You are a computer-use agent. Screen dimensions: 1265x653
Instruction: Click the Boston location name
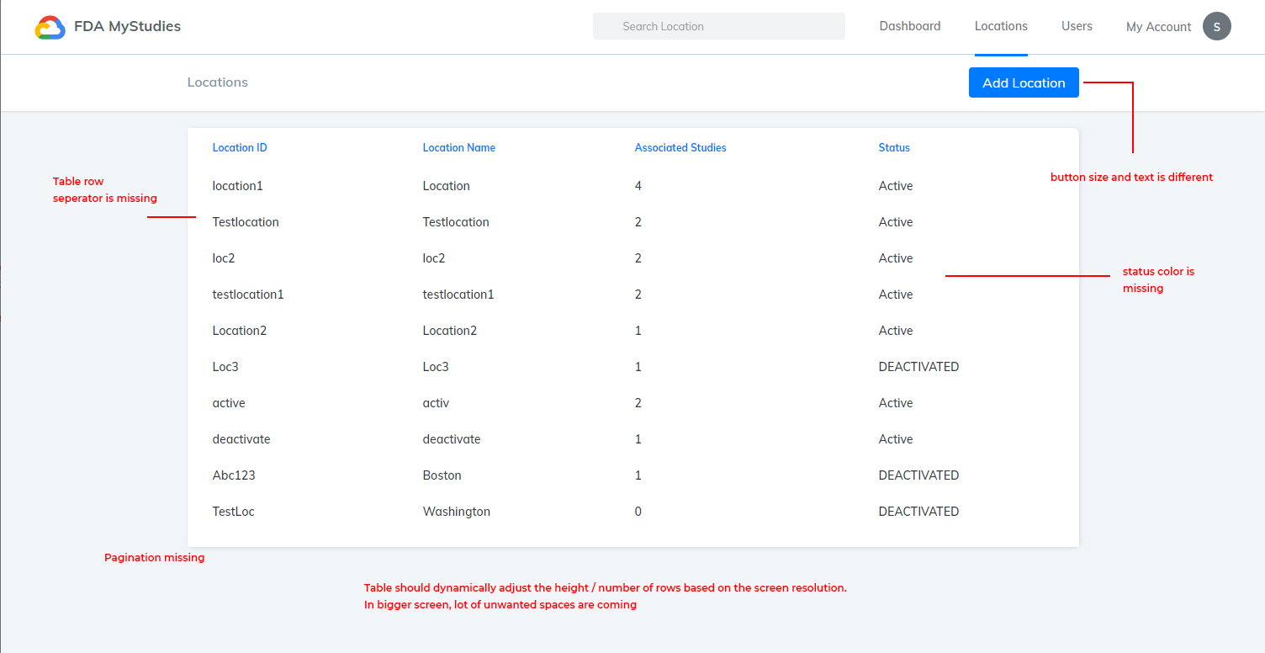442,475
